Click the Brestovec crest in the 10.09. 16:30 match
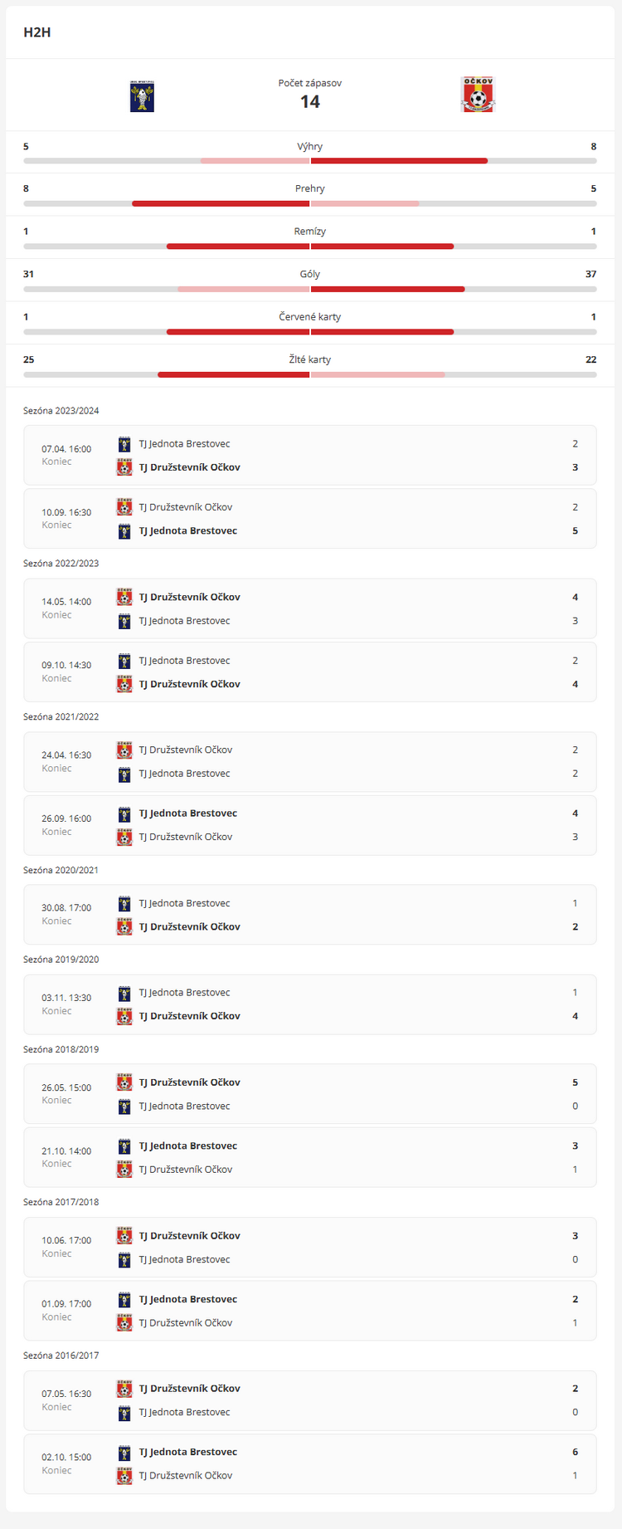The width and height of the screenshot is (622, 1529). pyautogui.click(x=124, y=531)
